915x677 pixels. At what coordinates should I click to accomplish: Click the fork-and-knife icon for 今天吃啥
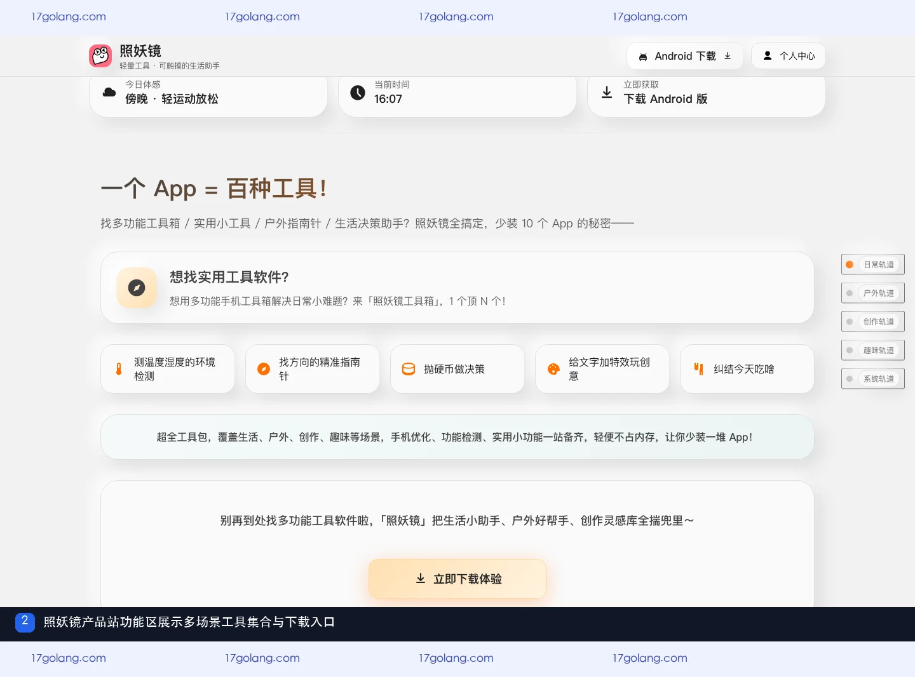(698, 369)
